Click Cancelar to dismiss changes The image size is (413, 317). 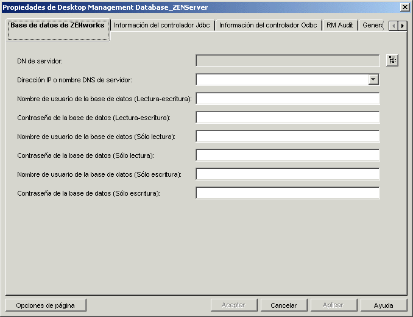click(x=284, y=305)
